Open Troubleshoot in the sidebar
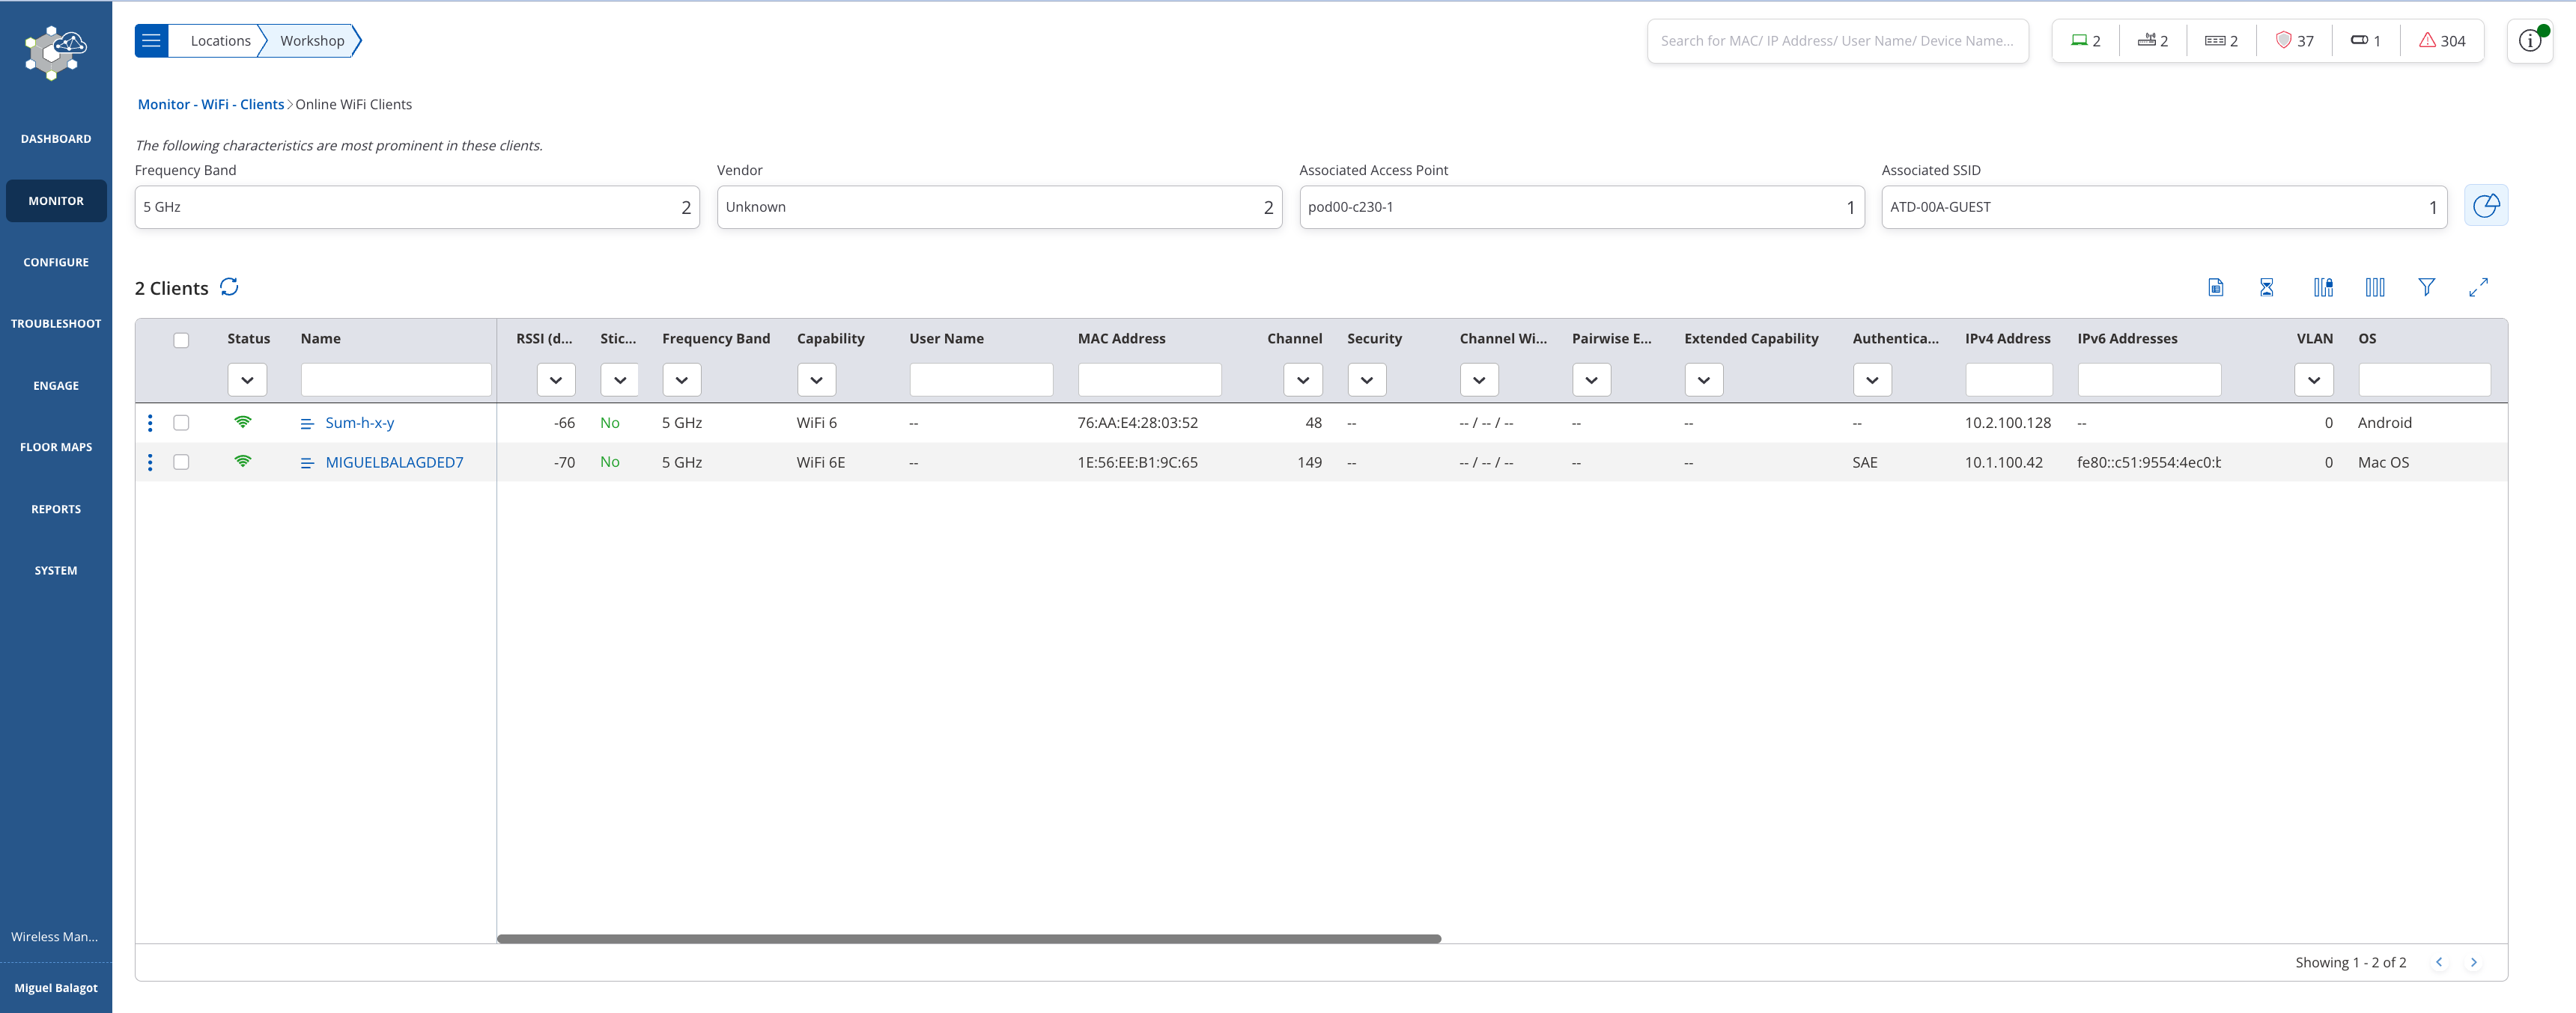This screenshot has width=2576, height=1013. point(56,324)
